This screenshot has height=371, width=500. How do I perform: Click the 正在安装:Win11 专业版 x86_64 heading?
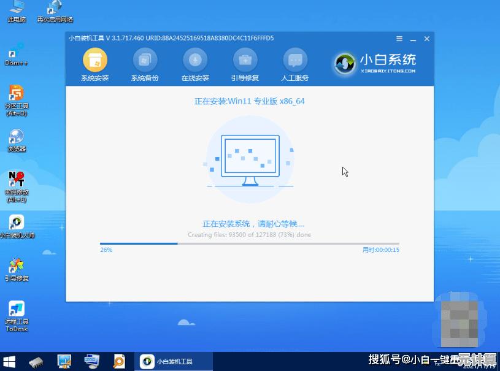(x=250, y=101)
